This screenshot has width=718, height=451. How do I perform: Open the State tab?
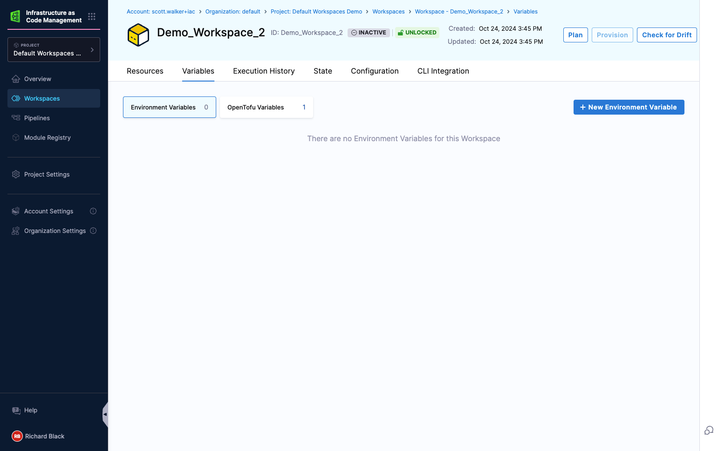tap(323, 71)
